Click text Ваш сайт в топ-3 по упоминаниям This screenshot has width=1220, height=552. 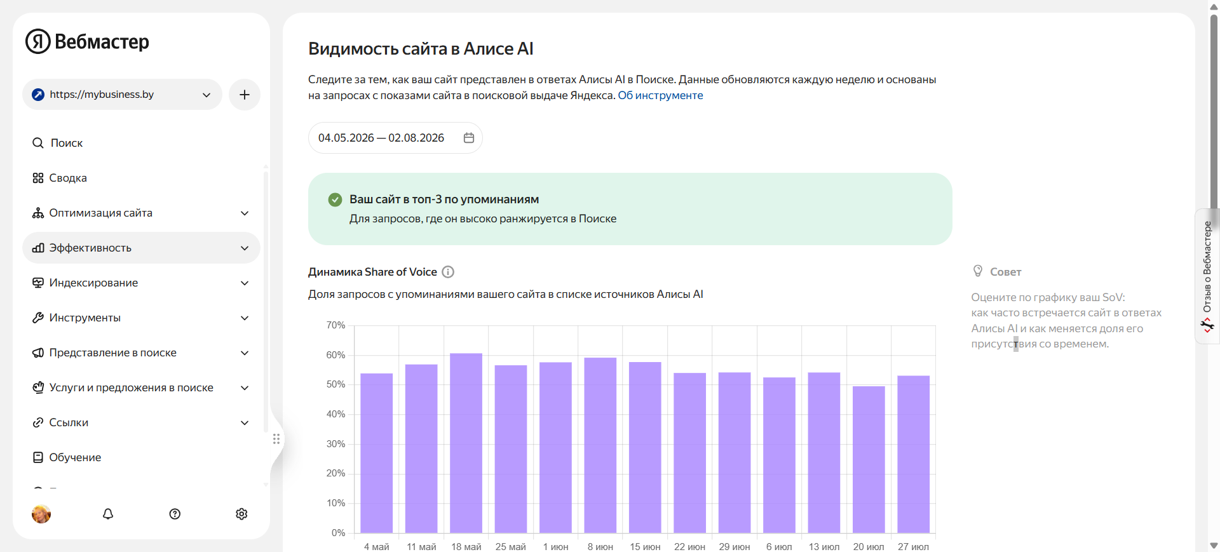(444, 199)
